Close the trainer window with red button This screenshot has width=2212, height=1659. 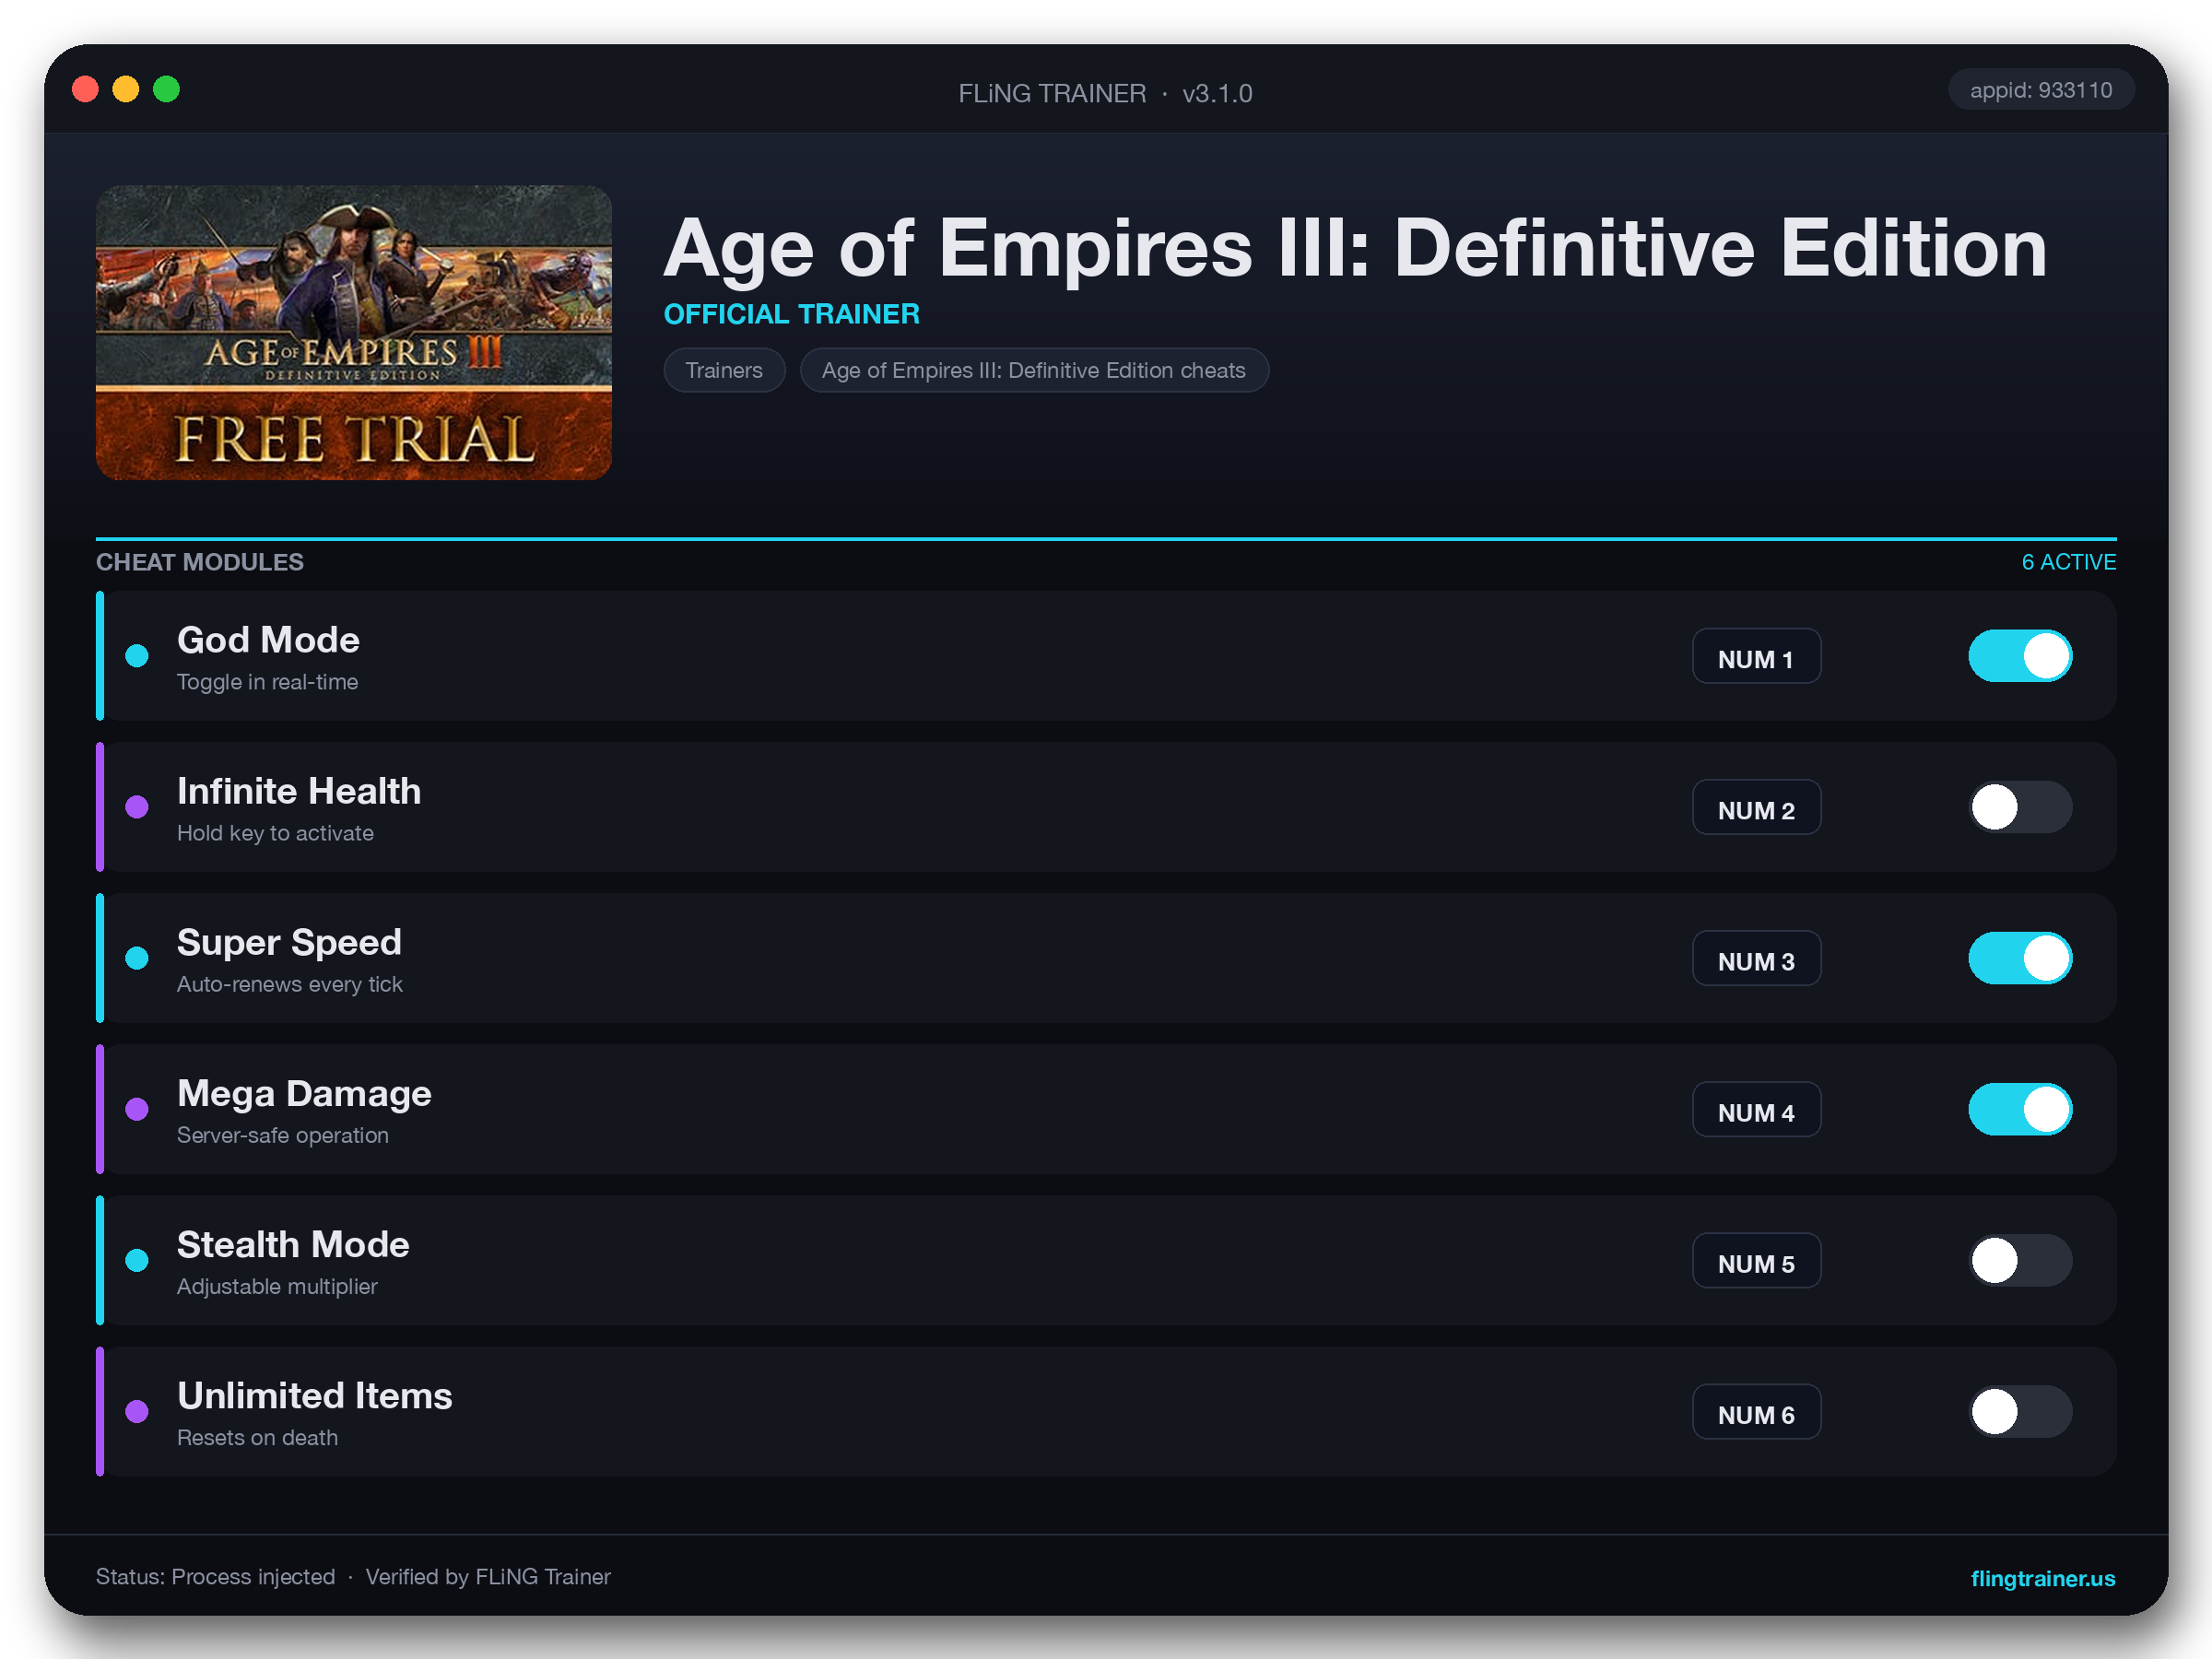pos(85,89)
